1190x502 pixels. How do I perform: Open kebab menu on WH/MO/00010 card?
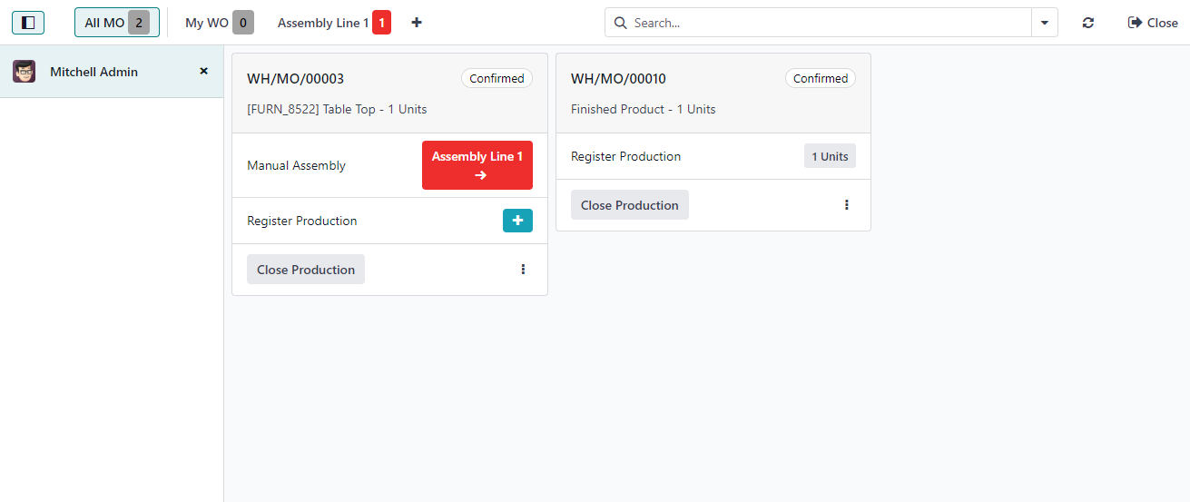click(846, 205)
